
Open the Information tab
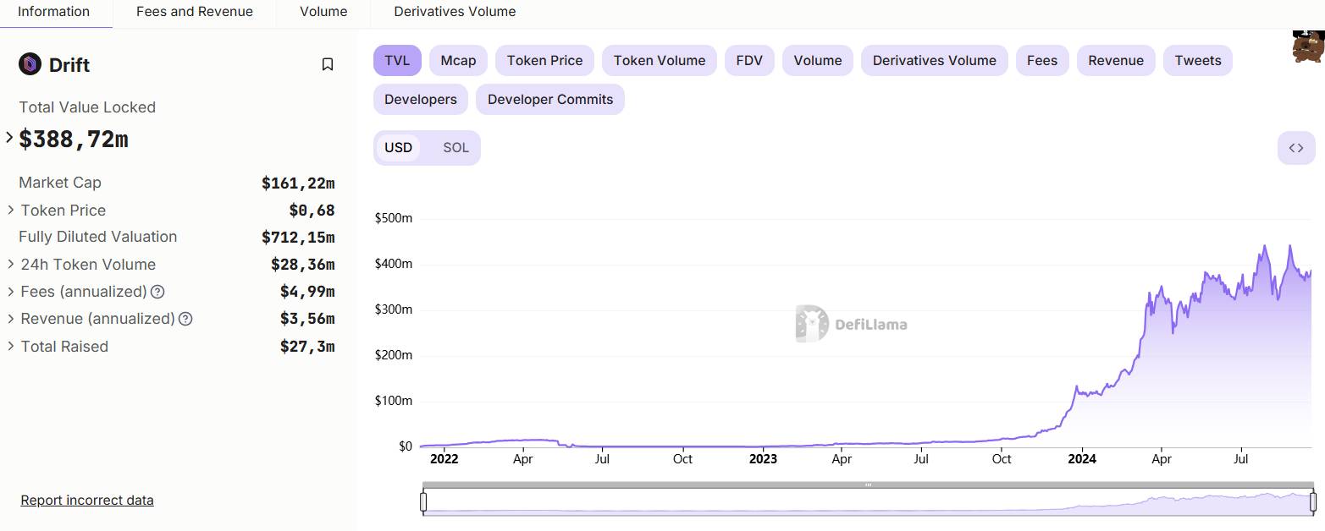(54, 12)
